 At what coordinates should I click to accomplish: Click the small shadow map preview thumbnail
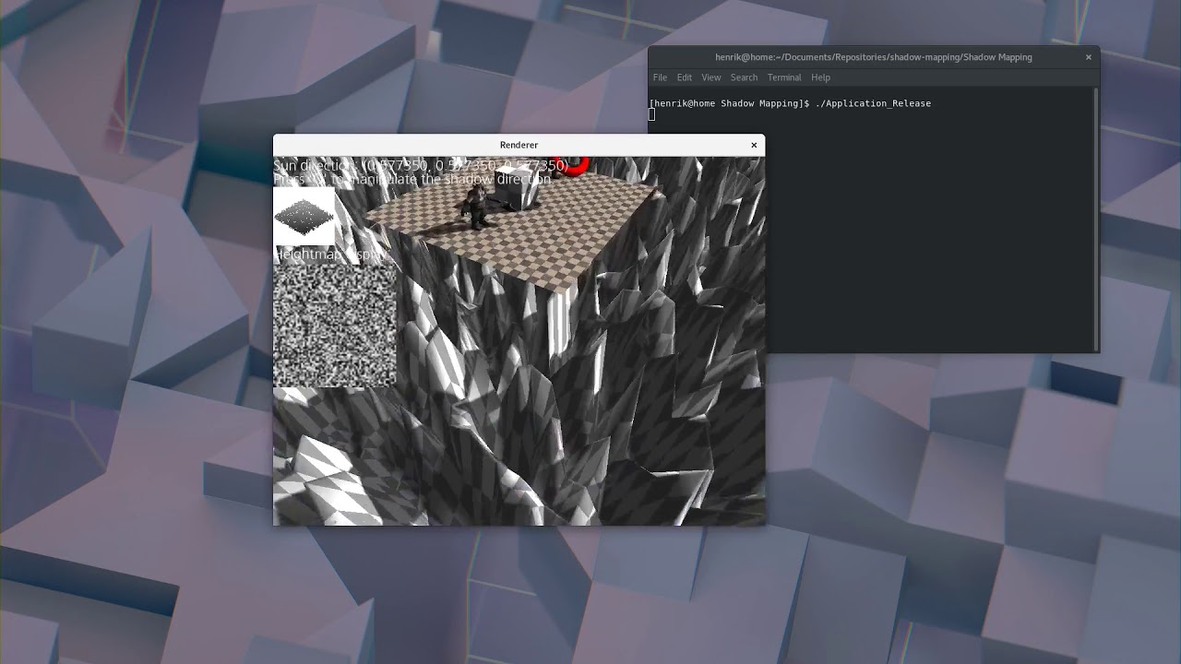(x=304, y=217)
